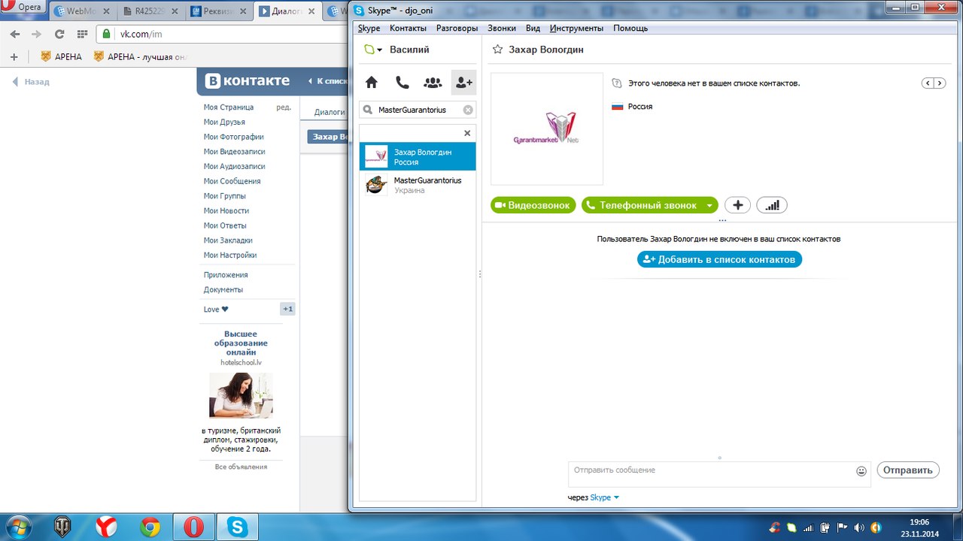This screenshot has height=541, width=963.
Task: Toggle favorite star for Захар Вологдин
Action: (x=497, y=50)
